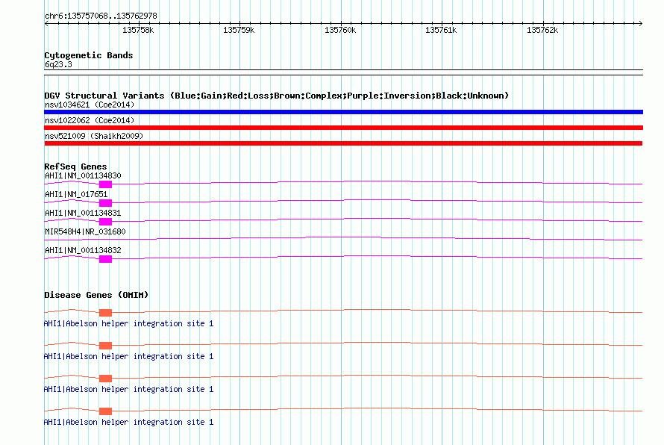Click the blue nsv1034621 gain variant bar
The width and height of the screenshot is (664, 445).
pos(343,112)
